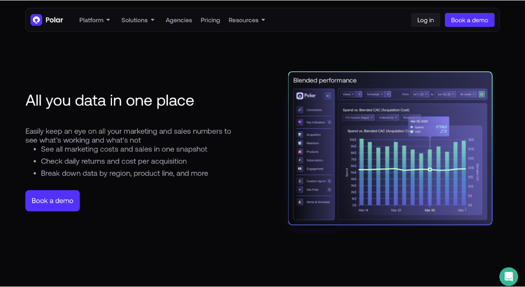Click the Alerts & Schedule bell icon
Viewport: 525px width, 287px height.
300,202
